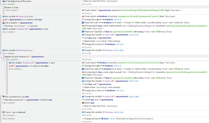209x123 pixels.
Task: Click Add condition under Take into account all spawnammo
Action: click(8, 103)
